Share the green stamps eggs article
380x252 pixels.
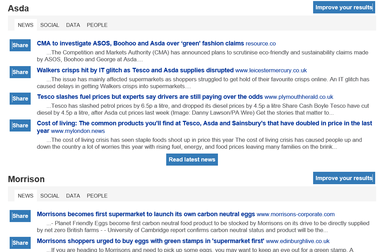[x=20, y=243]
